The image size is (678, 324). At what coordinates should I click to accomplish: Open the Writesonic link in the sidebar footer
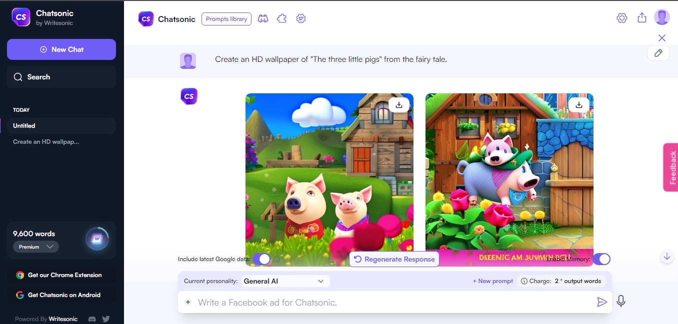pos(63,319)
